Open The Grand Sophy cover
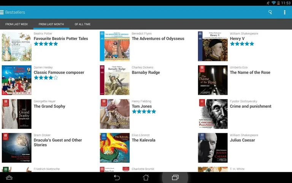The image size is (292, 183). point(17,114)
